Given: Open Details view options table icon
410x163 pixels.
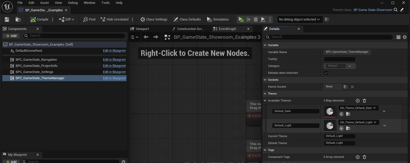Looking at the screenshot, I should point(398,37).
